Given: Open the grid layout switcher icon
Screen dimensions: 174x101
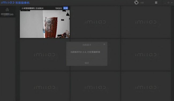Looking at the screenshot, I should click(x=156, y=3).
